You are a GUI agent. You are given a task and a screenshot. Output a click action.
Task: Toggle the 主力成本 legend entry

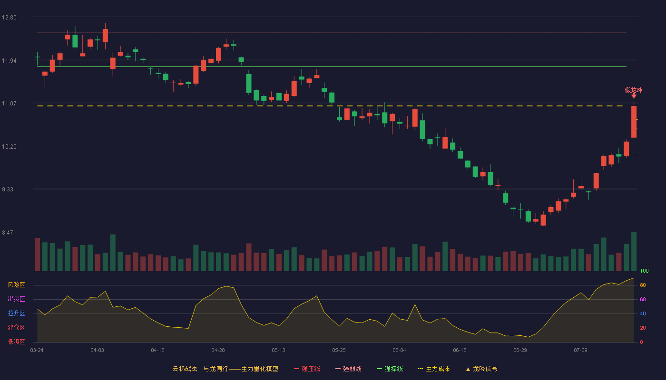point(434,369)
